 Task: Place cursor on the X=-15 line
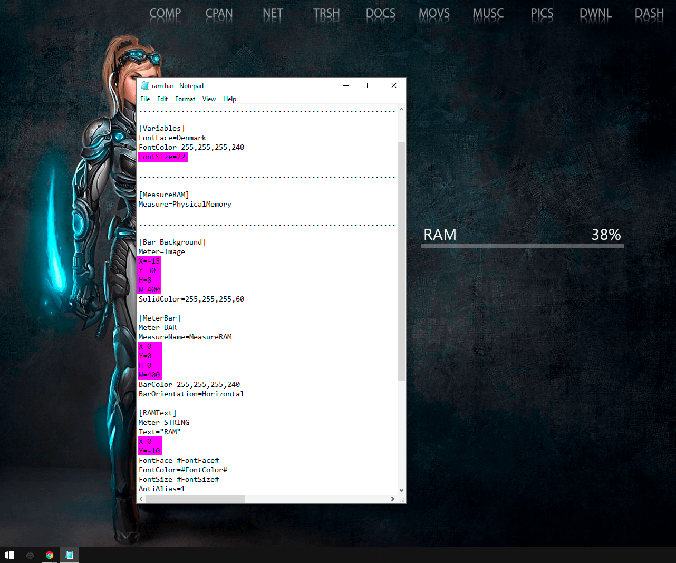pos(149,261)
